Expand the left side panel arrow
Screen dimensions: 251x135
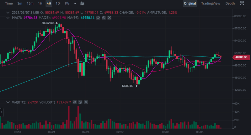2,112
